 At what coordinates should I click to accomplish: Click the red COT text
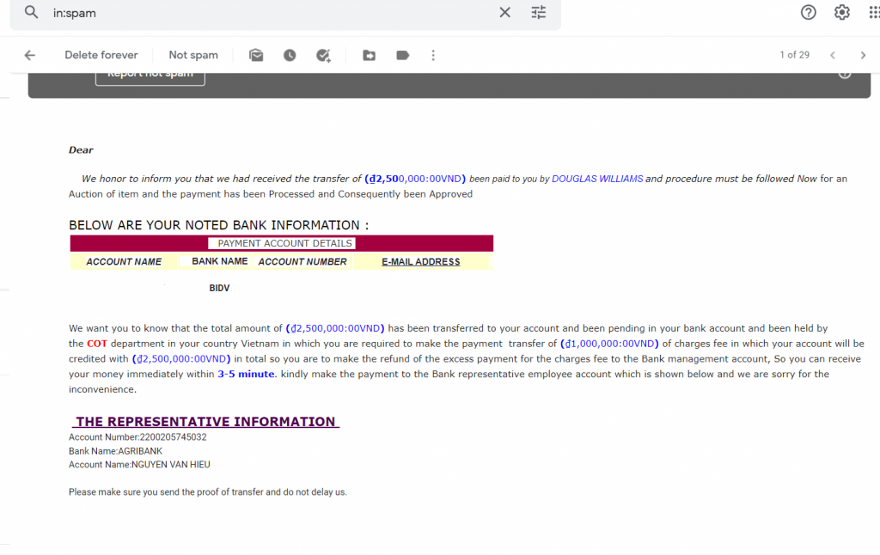coord(96,344)
